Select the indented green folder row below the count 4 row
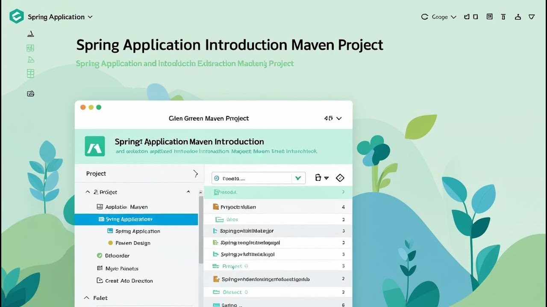Viewport: 547px width, 307px height. 278,220
